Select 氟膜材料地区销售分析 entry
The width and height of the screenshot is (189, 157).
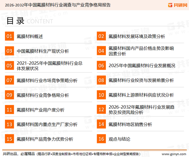tap(130, 124)
